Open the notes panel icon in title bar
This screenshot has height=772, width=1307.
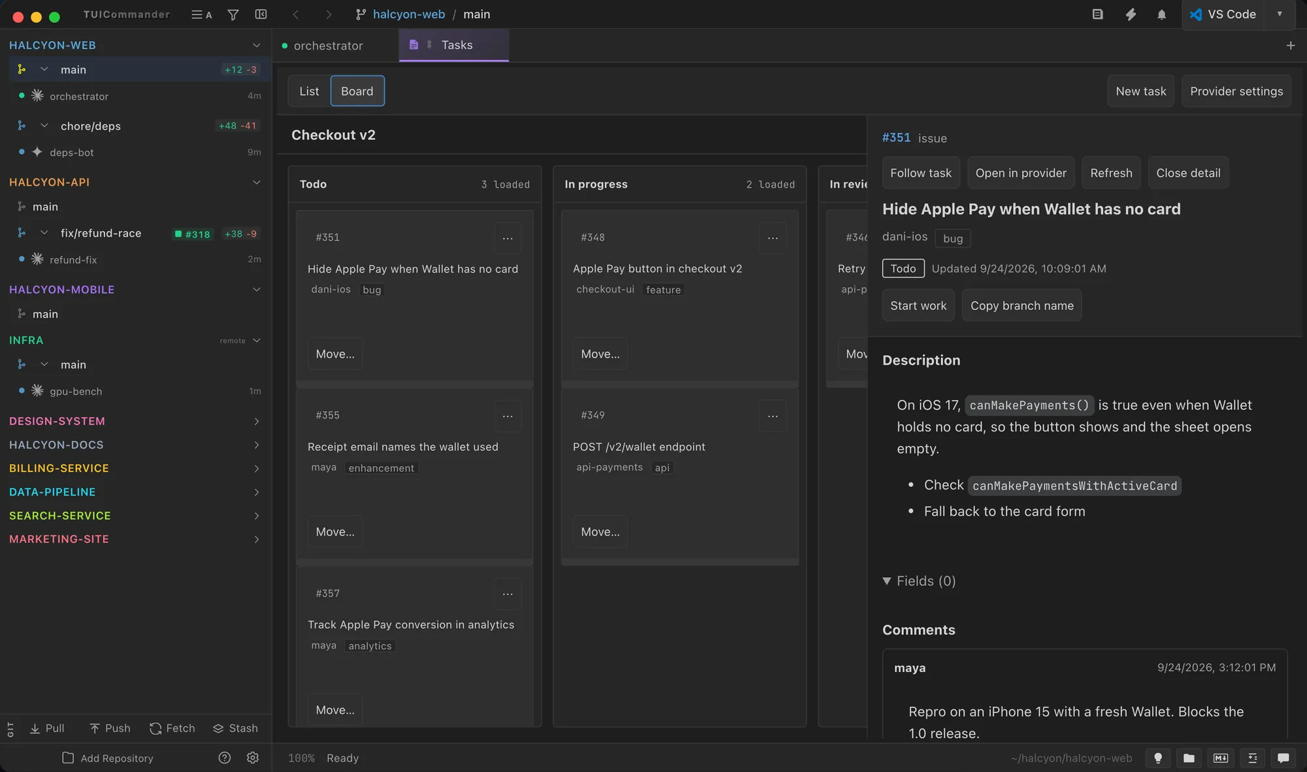[1098, 14]
